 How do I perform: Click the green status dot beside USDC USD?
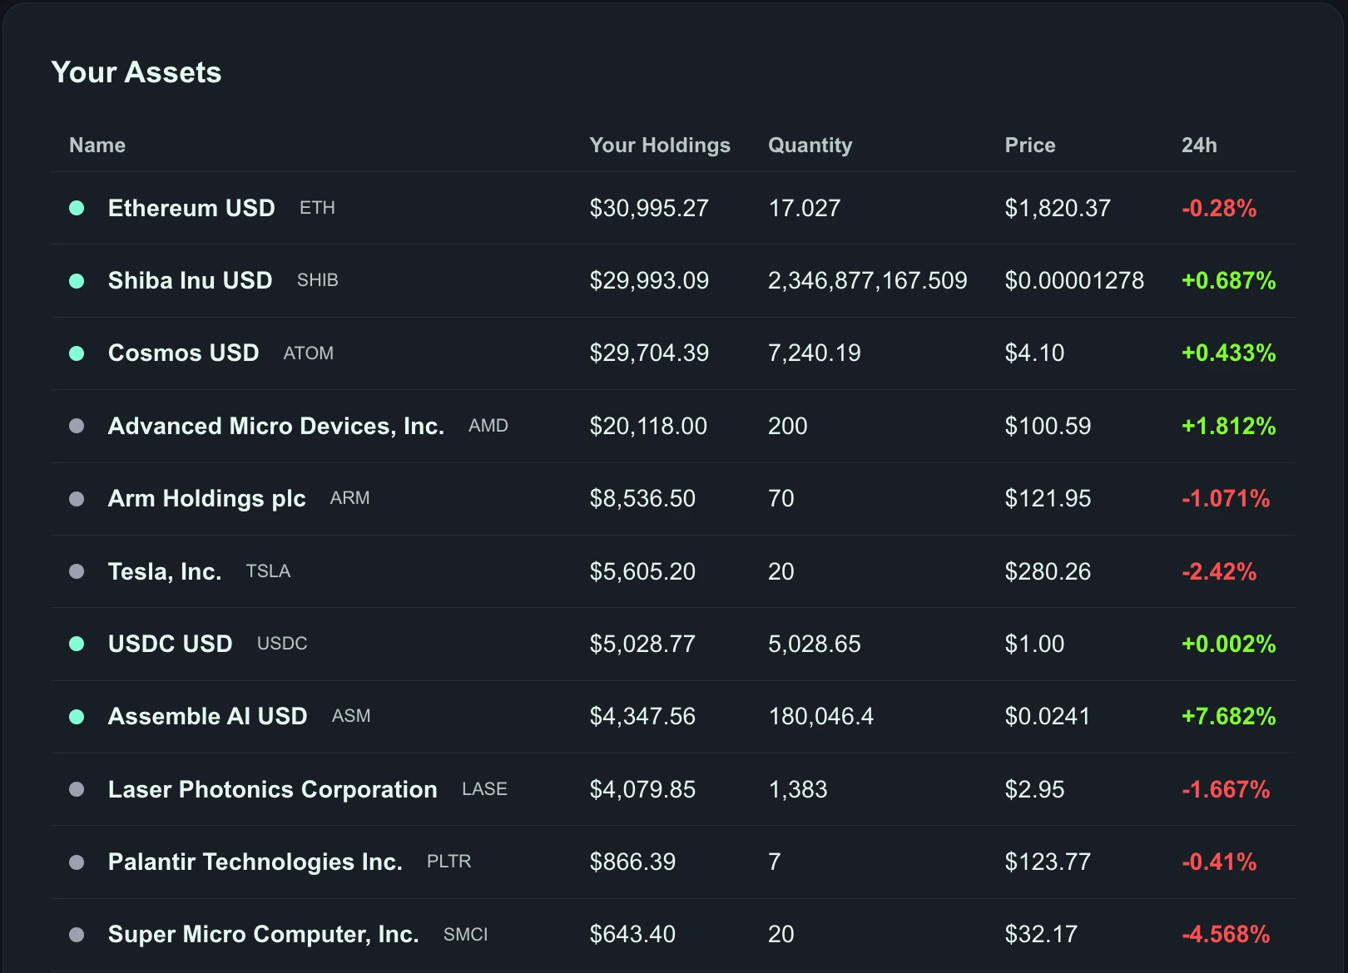click(x=77, y=644)
